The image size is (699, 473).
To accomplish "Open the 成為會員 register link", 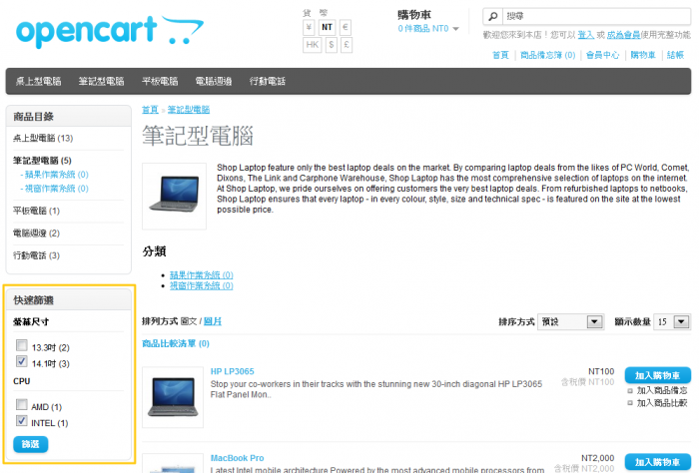I will coord(624,35).
